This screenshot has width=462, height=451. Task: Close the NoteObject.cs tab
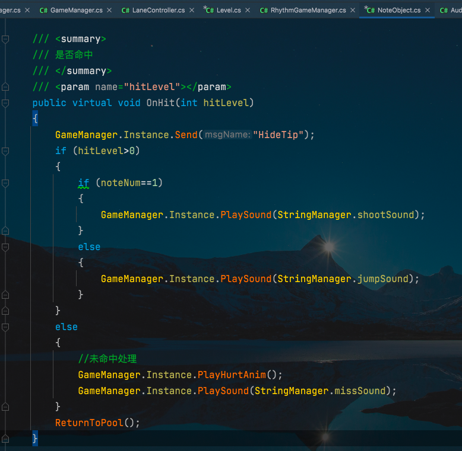click(x=427, y=10)
